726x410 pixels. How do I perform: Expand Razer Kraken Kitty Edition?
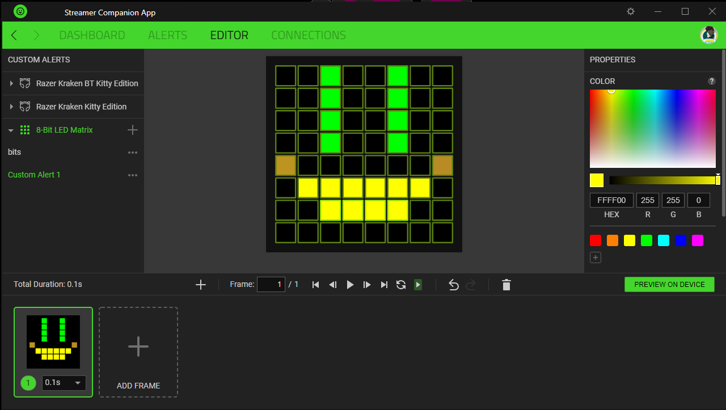coord(11,107)
